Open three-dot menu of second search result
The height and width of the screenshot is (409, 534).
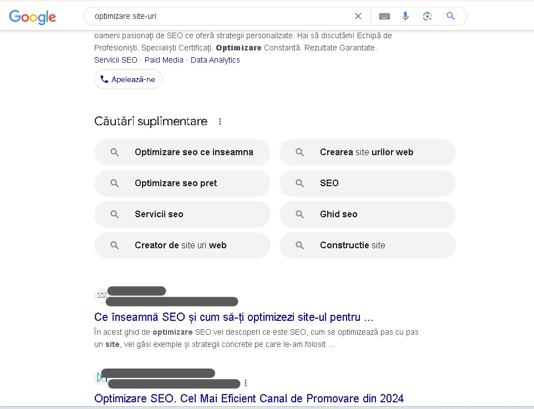246,383
